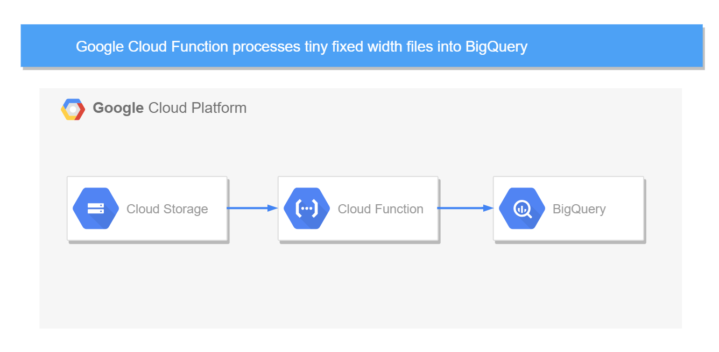Click the blue diagram title banner text
Viewport: 719px width, 352px height.
tap(301, 46)
